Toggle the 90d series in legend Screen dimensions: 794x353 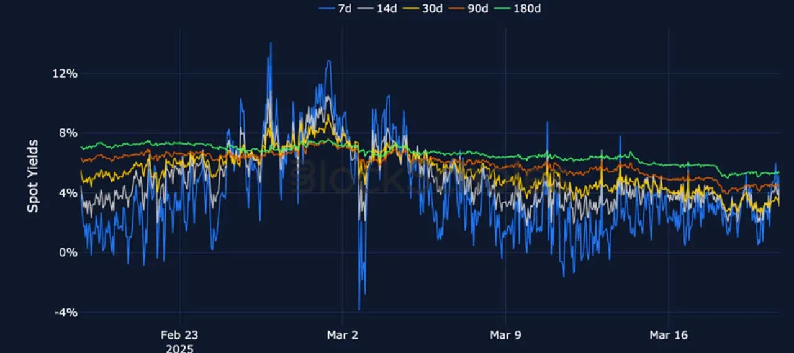(x=470, y=9)
